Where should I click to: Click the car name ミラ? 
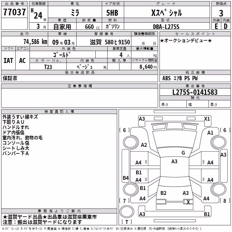pos(75,12)
